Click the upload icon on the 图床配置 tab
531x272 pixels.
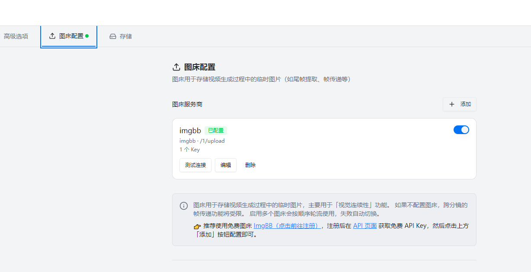(x=53, y=36)
